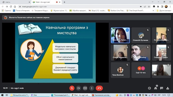Close the Meet browser tab

tap(60, 2)
